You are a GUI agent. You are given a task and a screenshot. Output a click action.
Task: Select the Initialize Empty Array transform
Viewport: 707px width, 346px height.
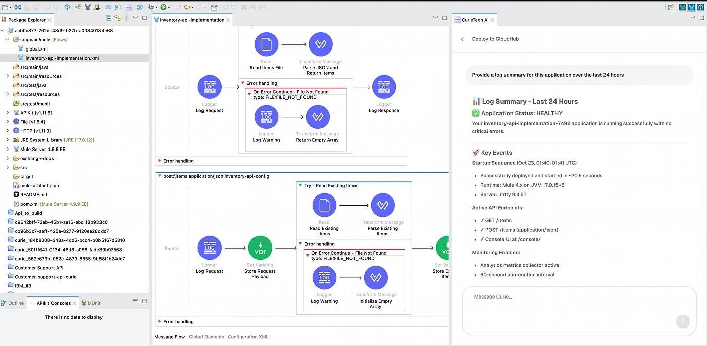point(375,278)
